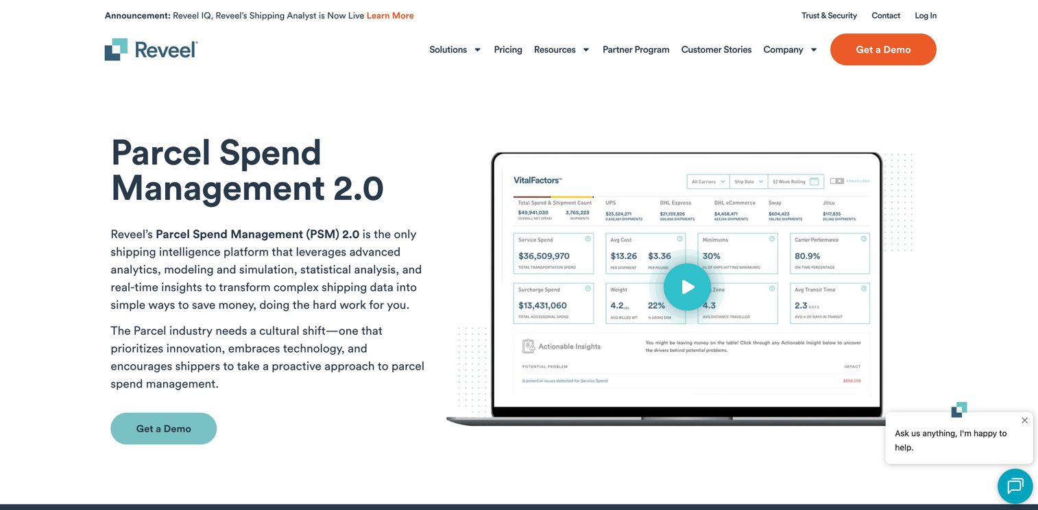Open the Contact link

[886, 16]
